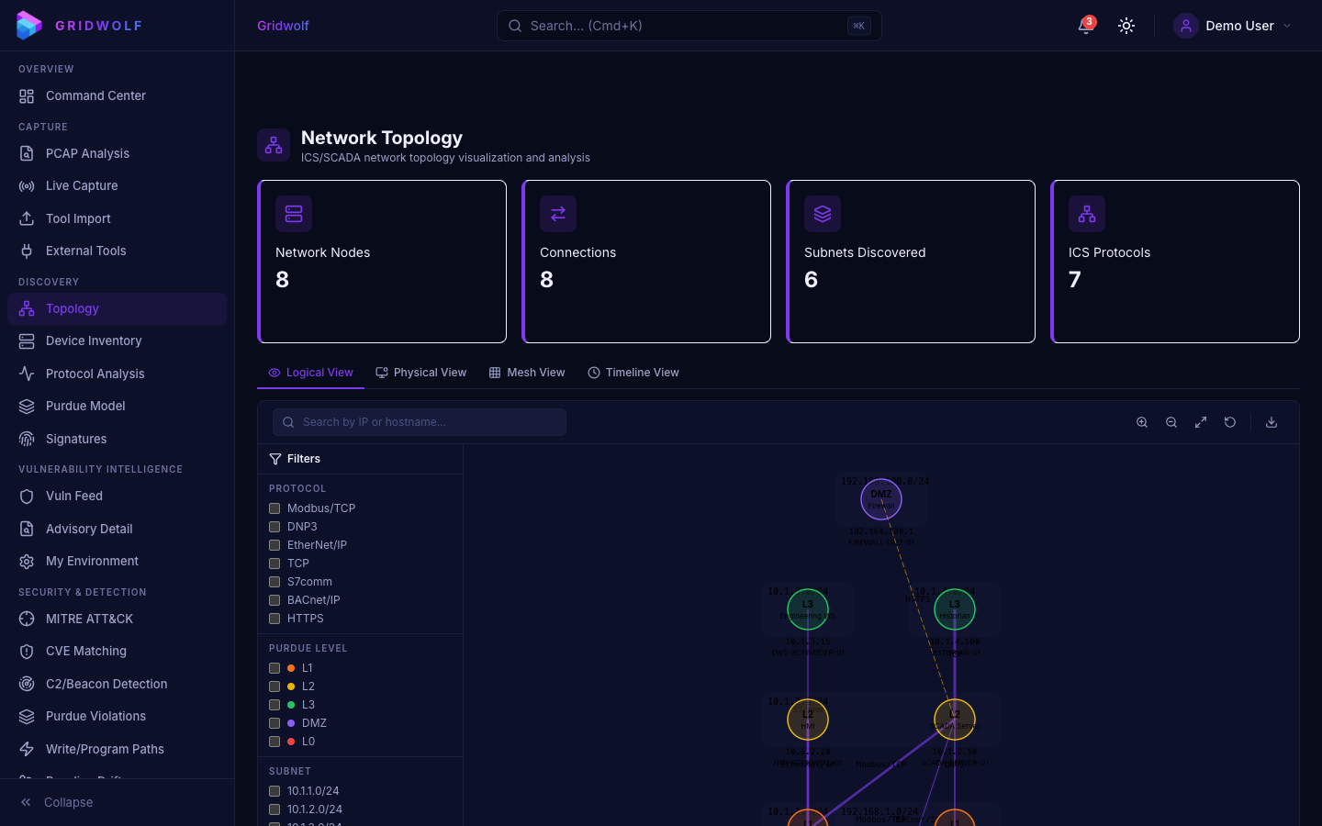This screenshot has height=826, width=1322.
Task: Reset the topology view with the refresh icon
Action: pyautogui.click(x=1230, y=422)
